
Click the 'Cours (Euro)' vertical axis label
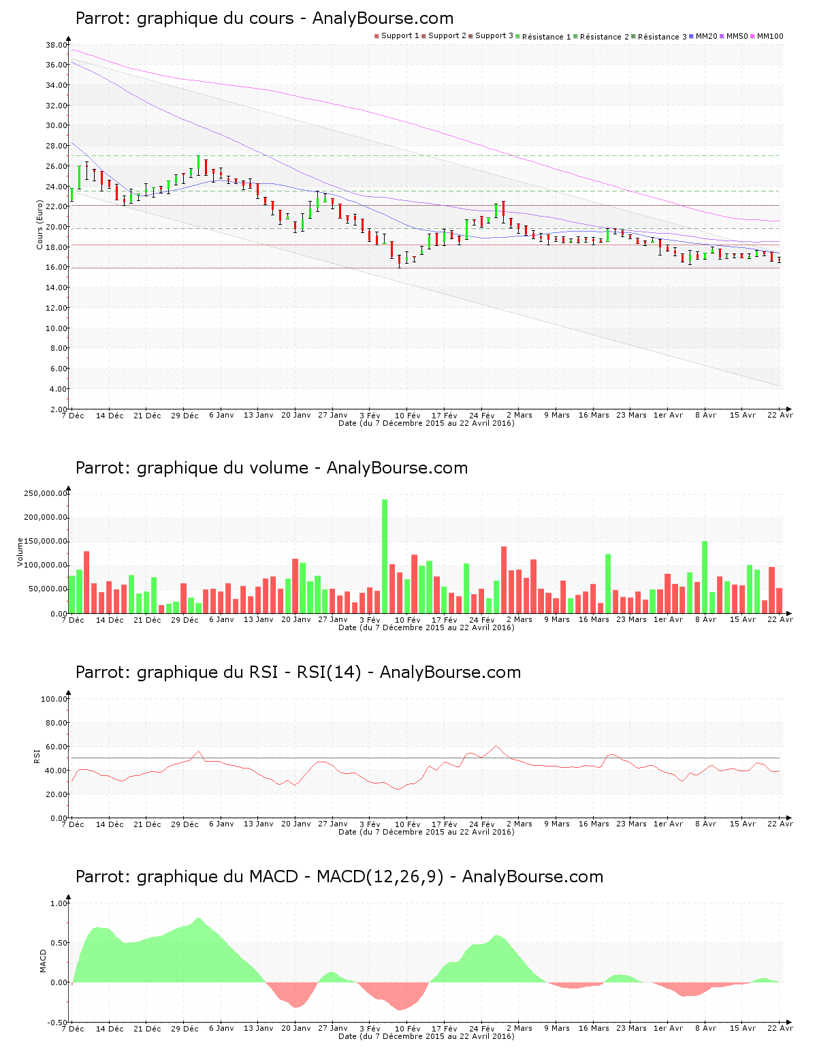[40, 225]
